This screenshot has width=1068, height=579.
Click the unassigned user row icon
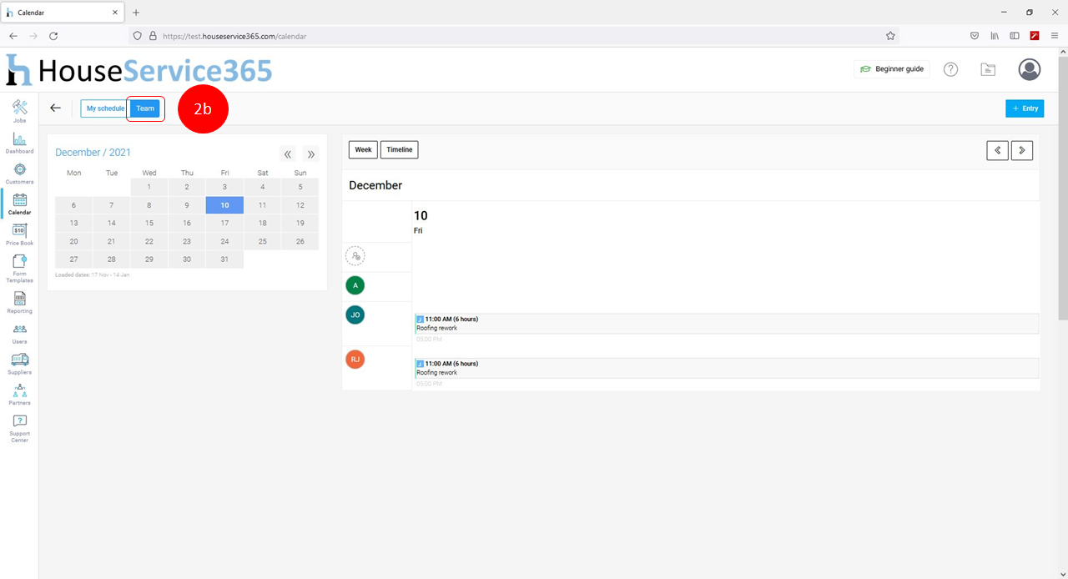(355, 256)
